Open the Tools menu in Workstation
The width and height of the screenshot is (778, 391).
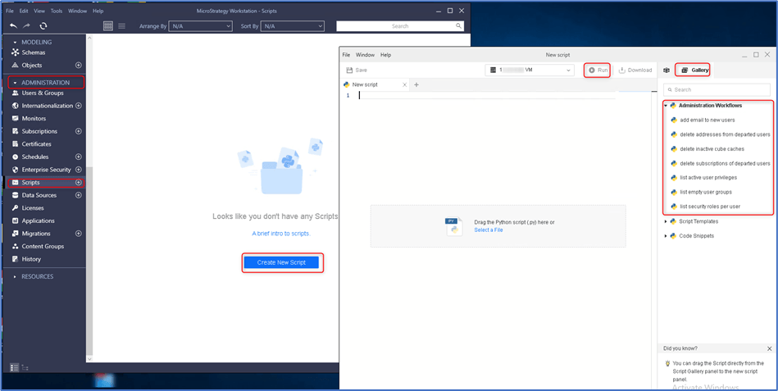(56, 11)
